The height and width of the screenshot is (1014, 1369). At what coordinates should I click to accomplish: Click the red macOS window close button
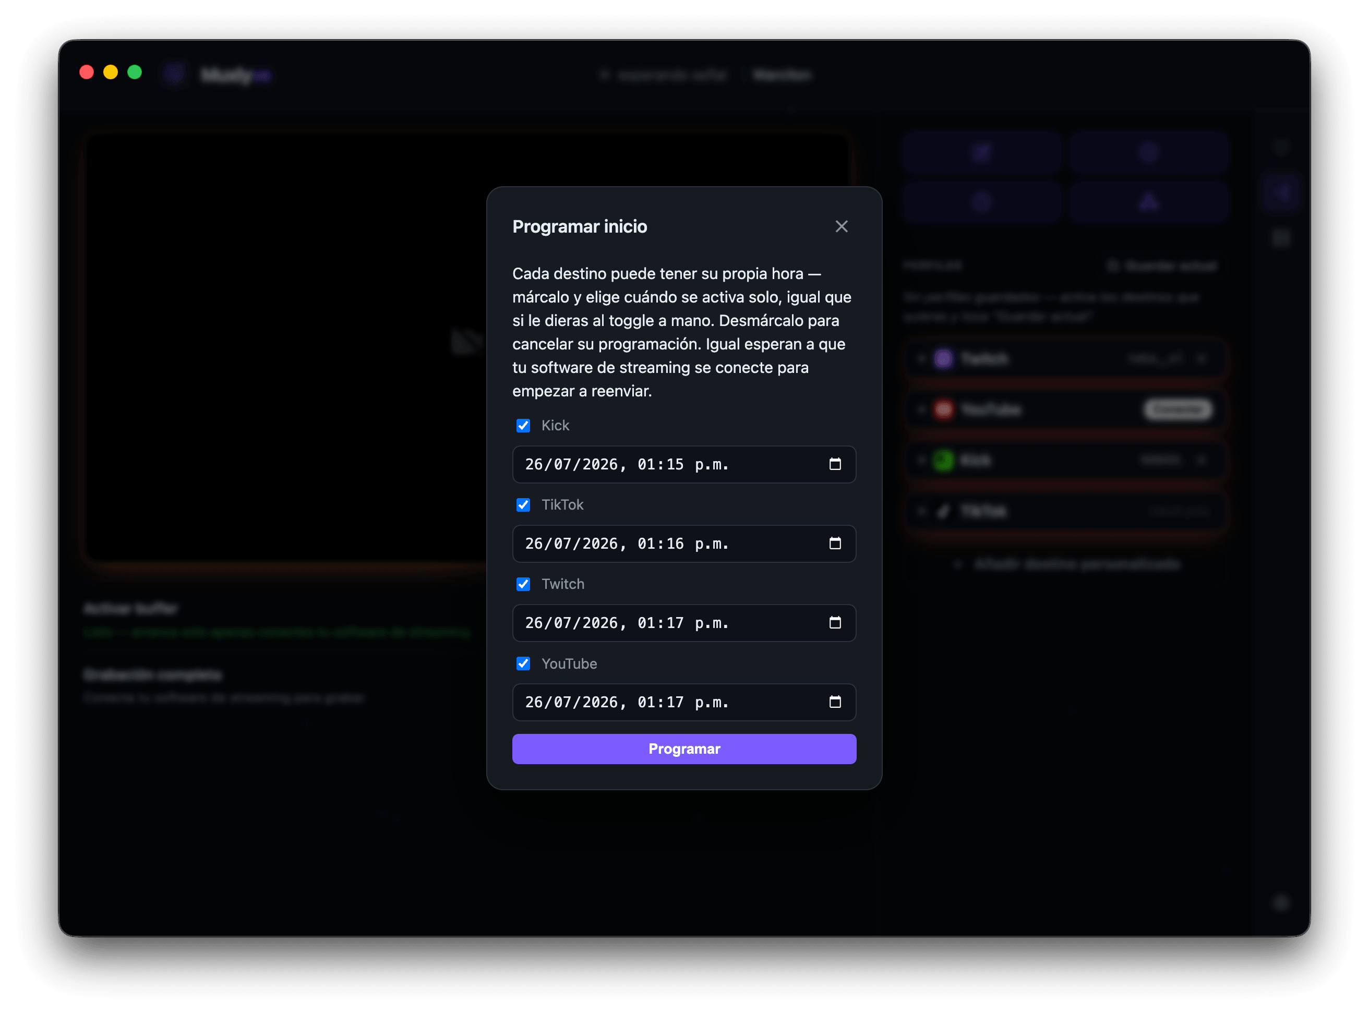87,73
